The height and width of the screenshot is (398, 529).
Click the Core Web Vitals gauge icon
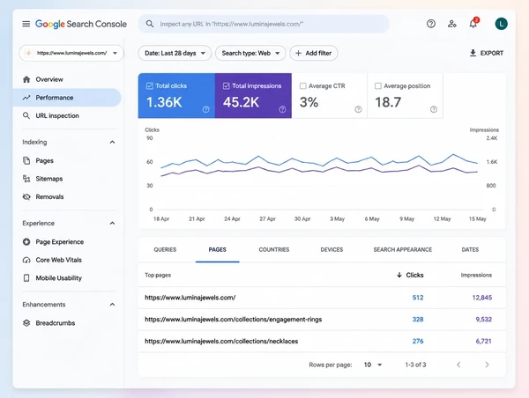coord(26,260)
